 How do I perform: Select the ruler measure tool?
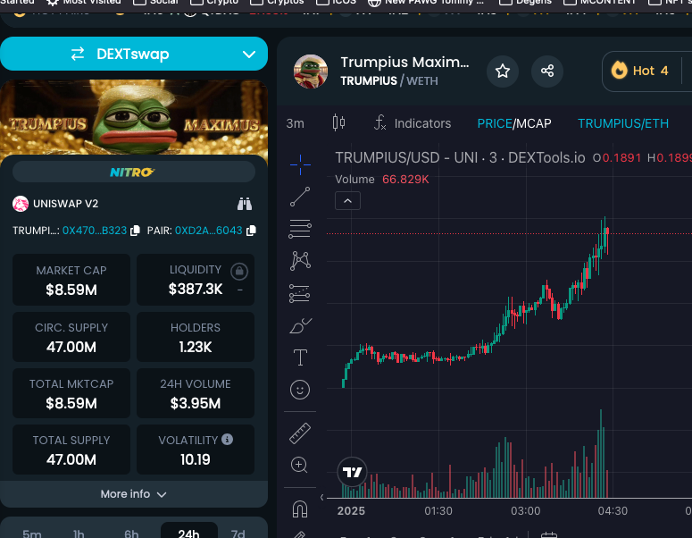(x=300, y=433)
